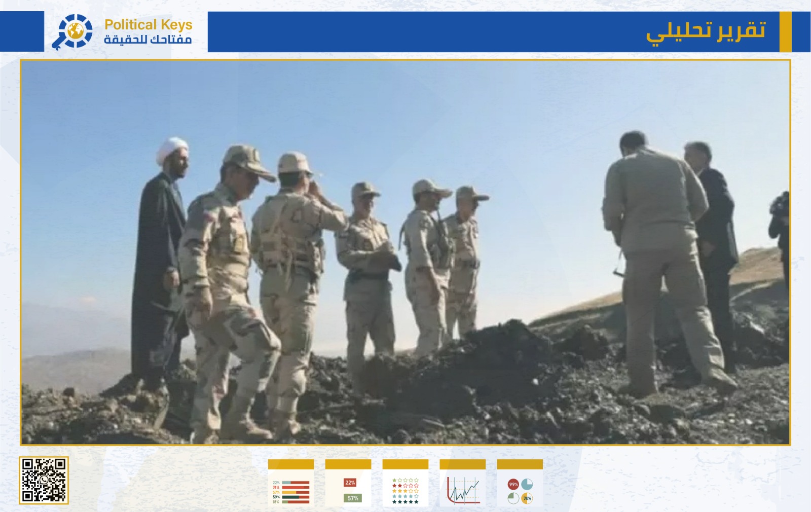Screen dimensions: 811x512
Task: Click the Arabic tagline "مفتاحك للحقيقة"
Action: (148, 40)
